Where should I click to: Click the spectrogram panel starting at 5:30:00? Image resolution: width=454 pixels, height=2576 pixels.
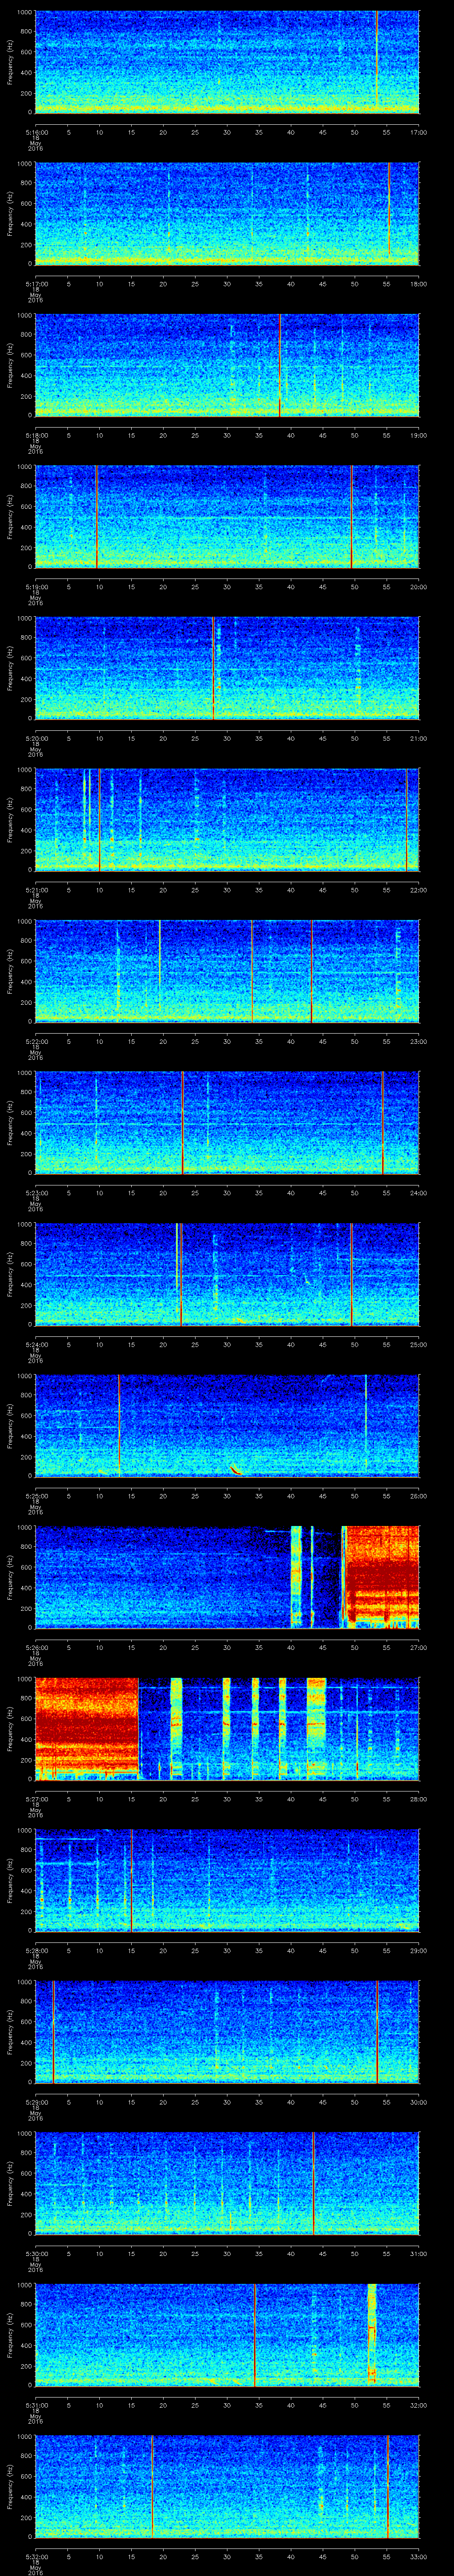coord(227,2184)
